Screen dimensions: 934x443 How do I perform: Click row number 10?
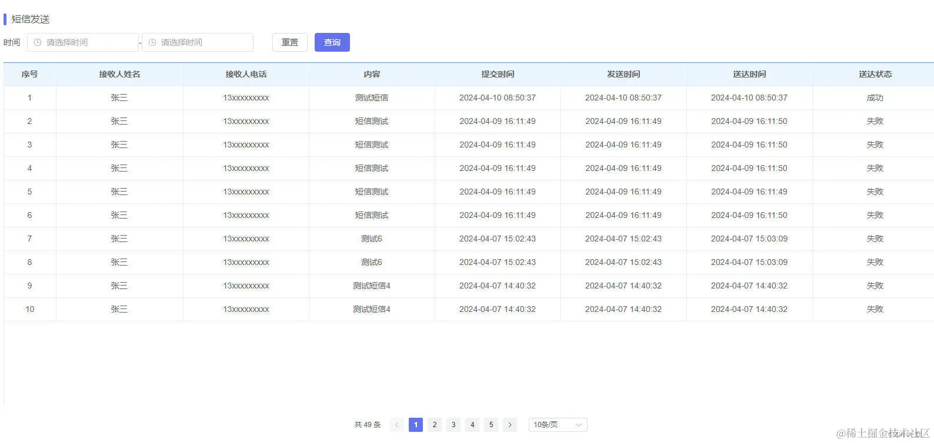[29, 309]
